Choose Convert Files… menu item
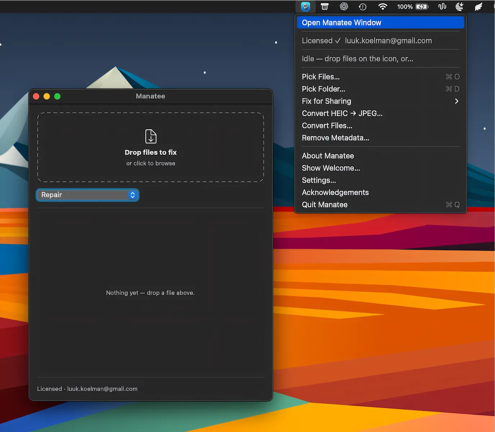The width and height of the screenshot is (495, 432). (x=381, y=126)
